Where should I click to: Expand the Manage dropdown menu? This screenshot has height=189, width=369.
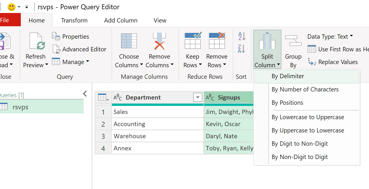coord(71,62)
